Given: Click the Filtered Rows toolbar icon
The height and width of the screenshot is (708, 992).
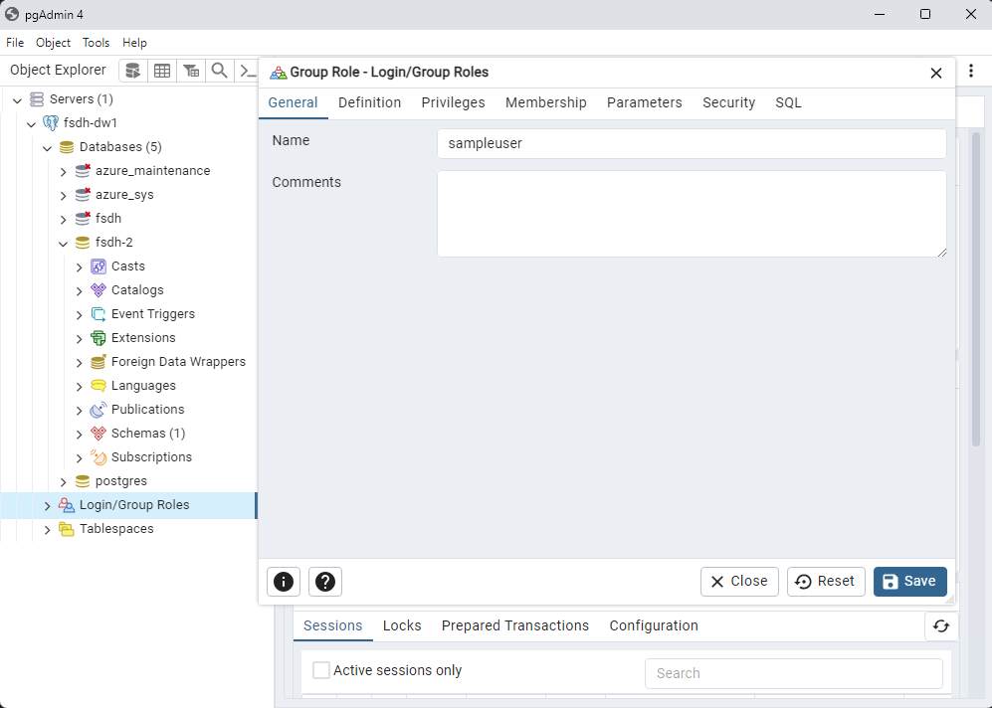Looking at the screenshot, I should click(x=190, y=71).
